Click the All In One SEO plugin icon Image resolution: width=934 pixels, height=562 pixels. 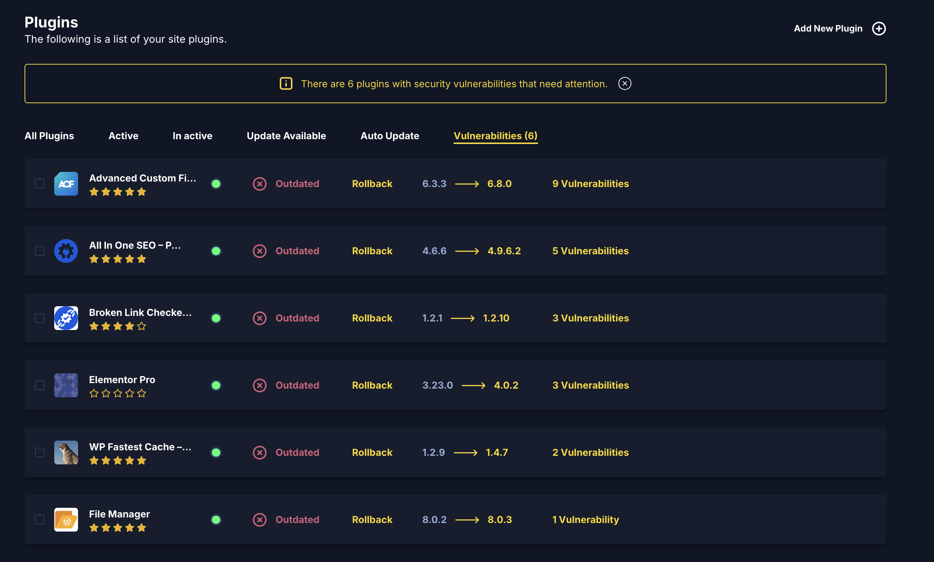[x=66, y=251]
